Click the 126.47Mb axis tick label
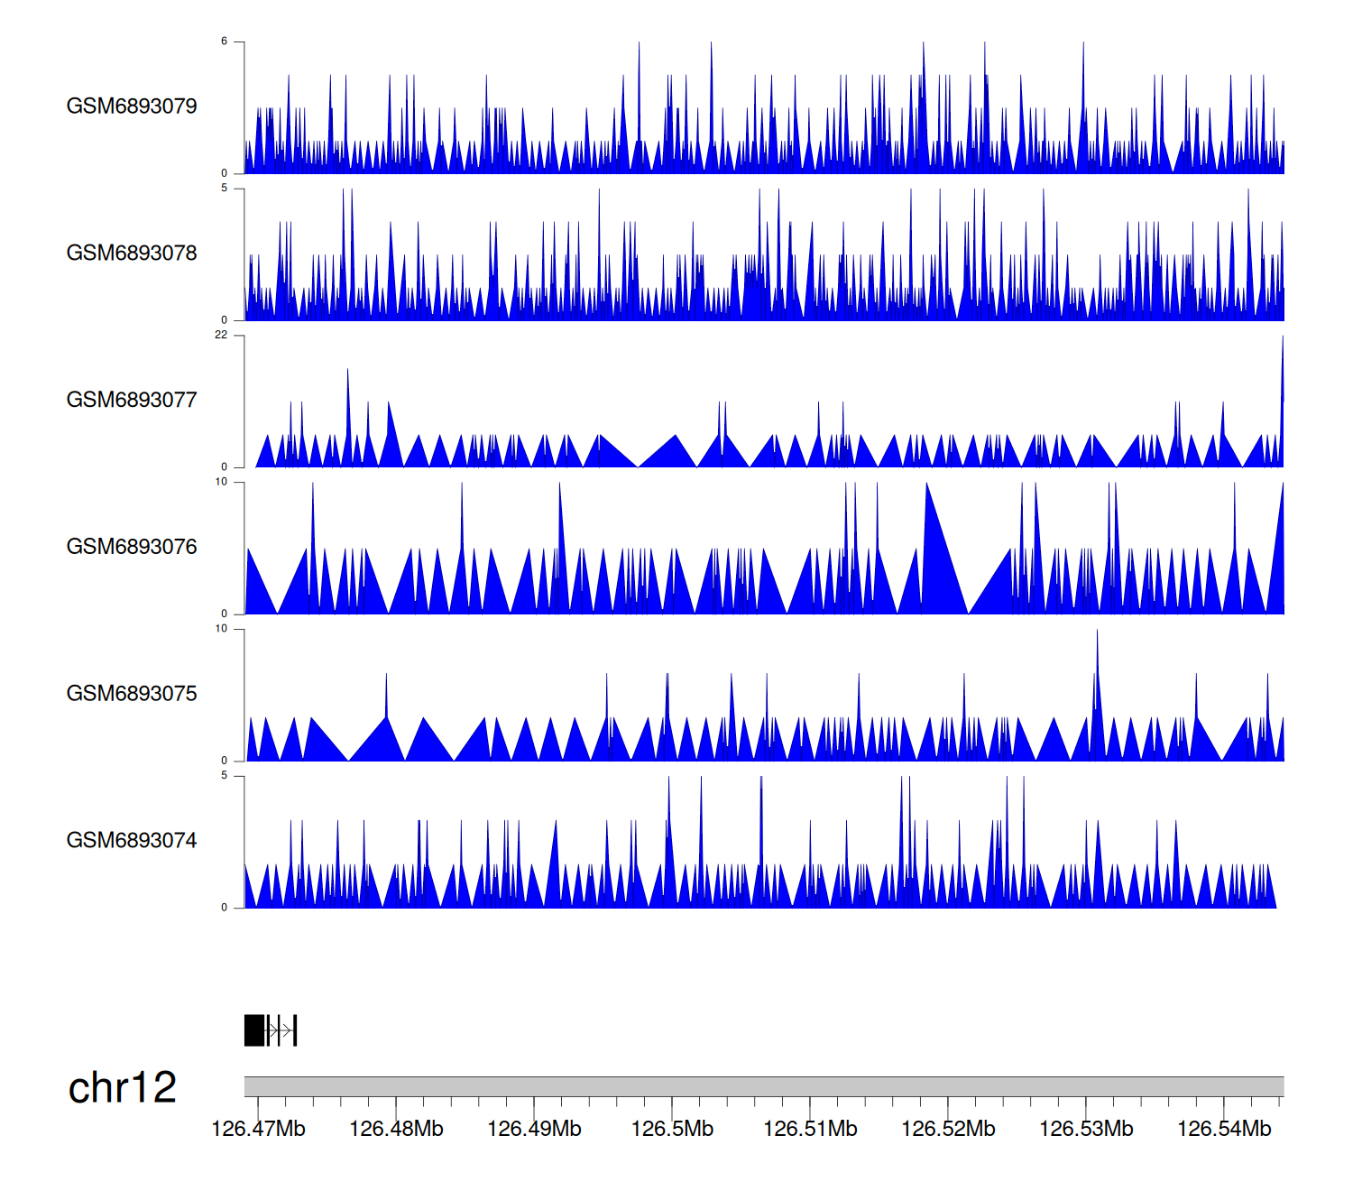 coord(258,1129)
